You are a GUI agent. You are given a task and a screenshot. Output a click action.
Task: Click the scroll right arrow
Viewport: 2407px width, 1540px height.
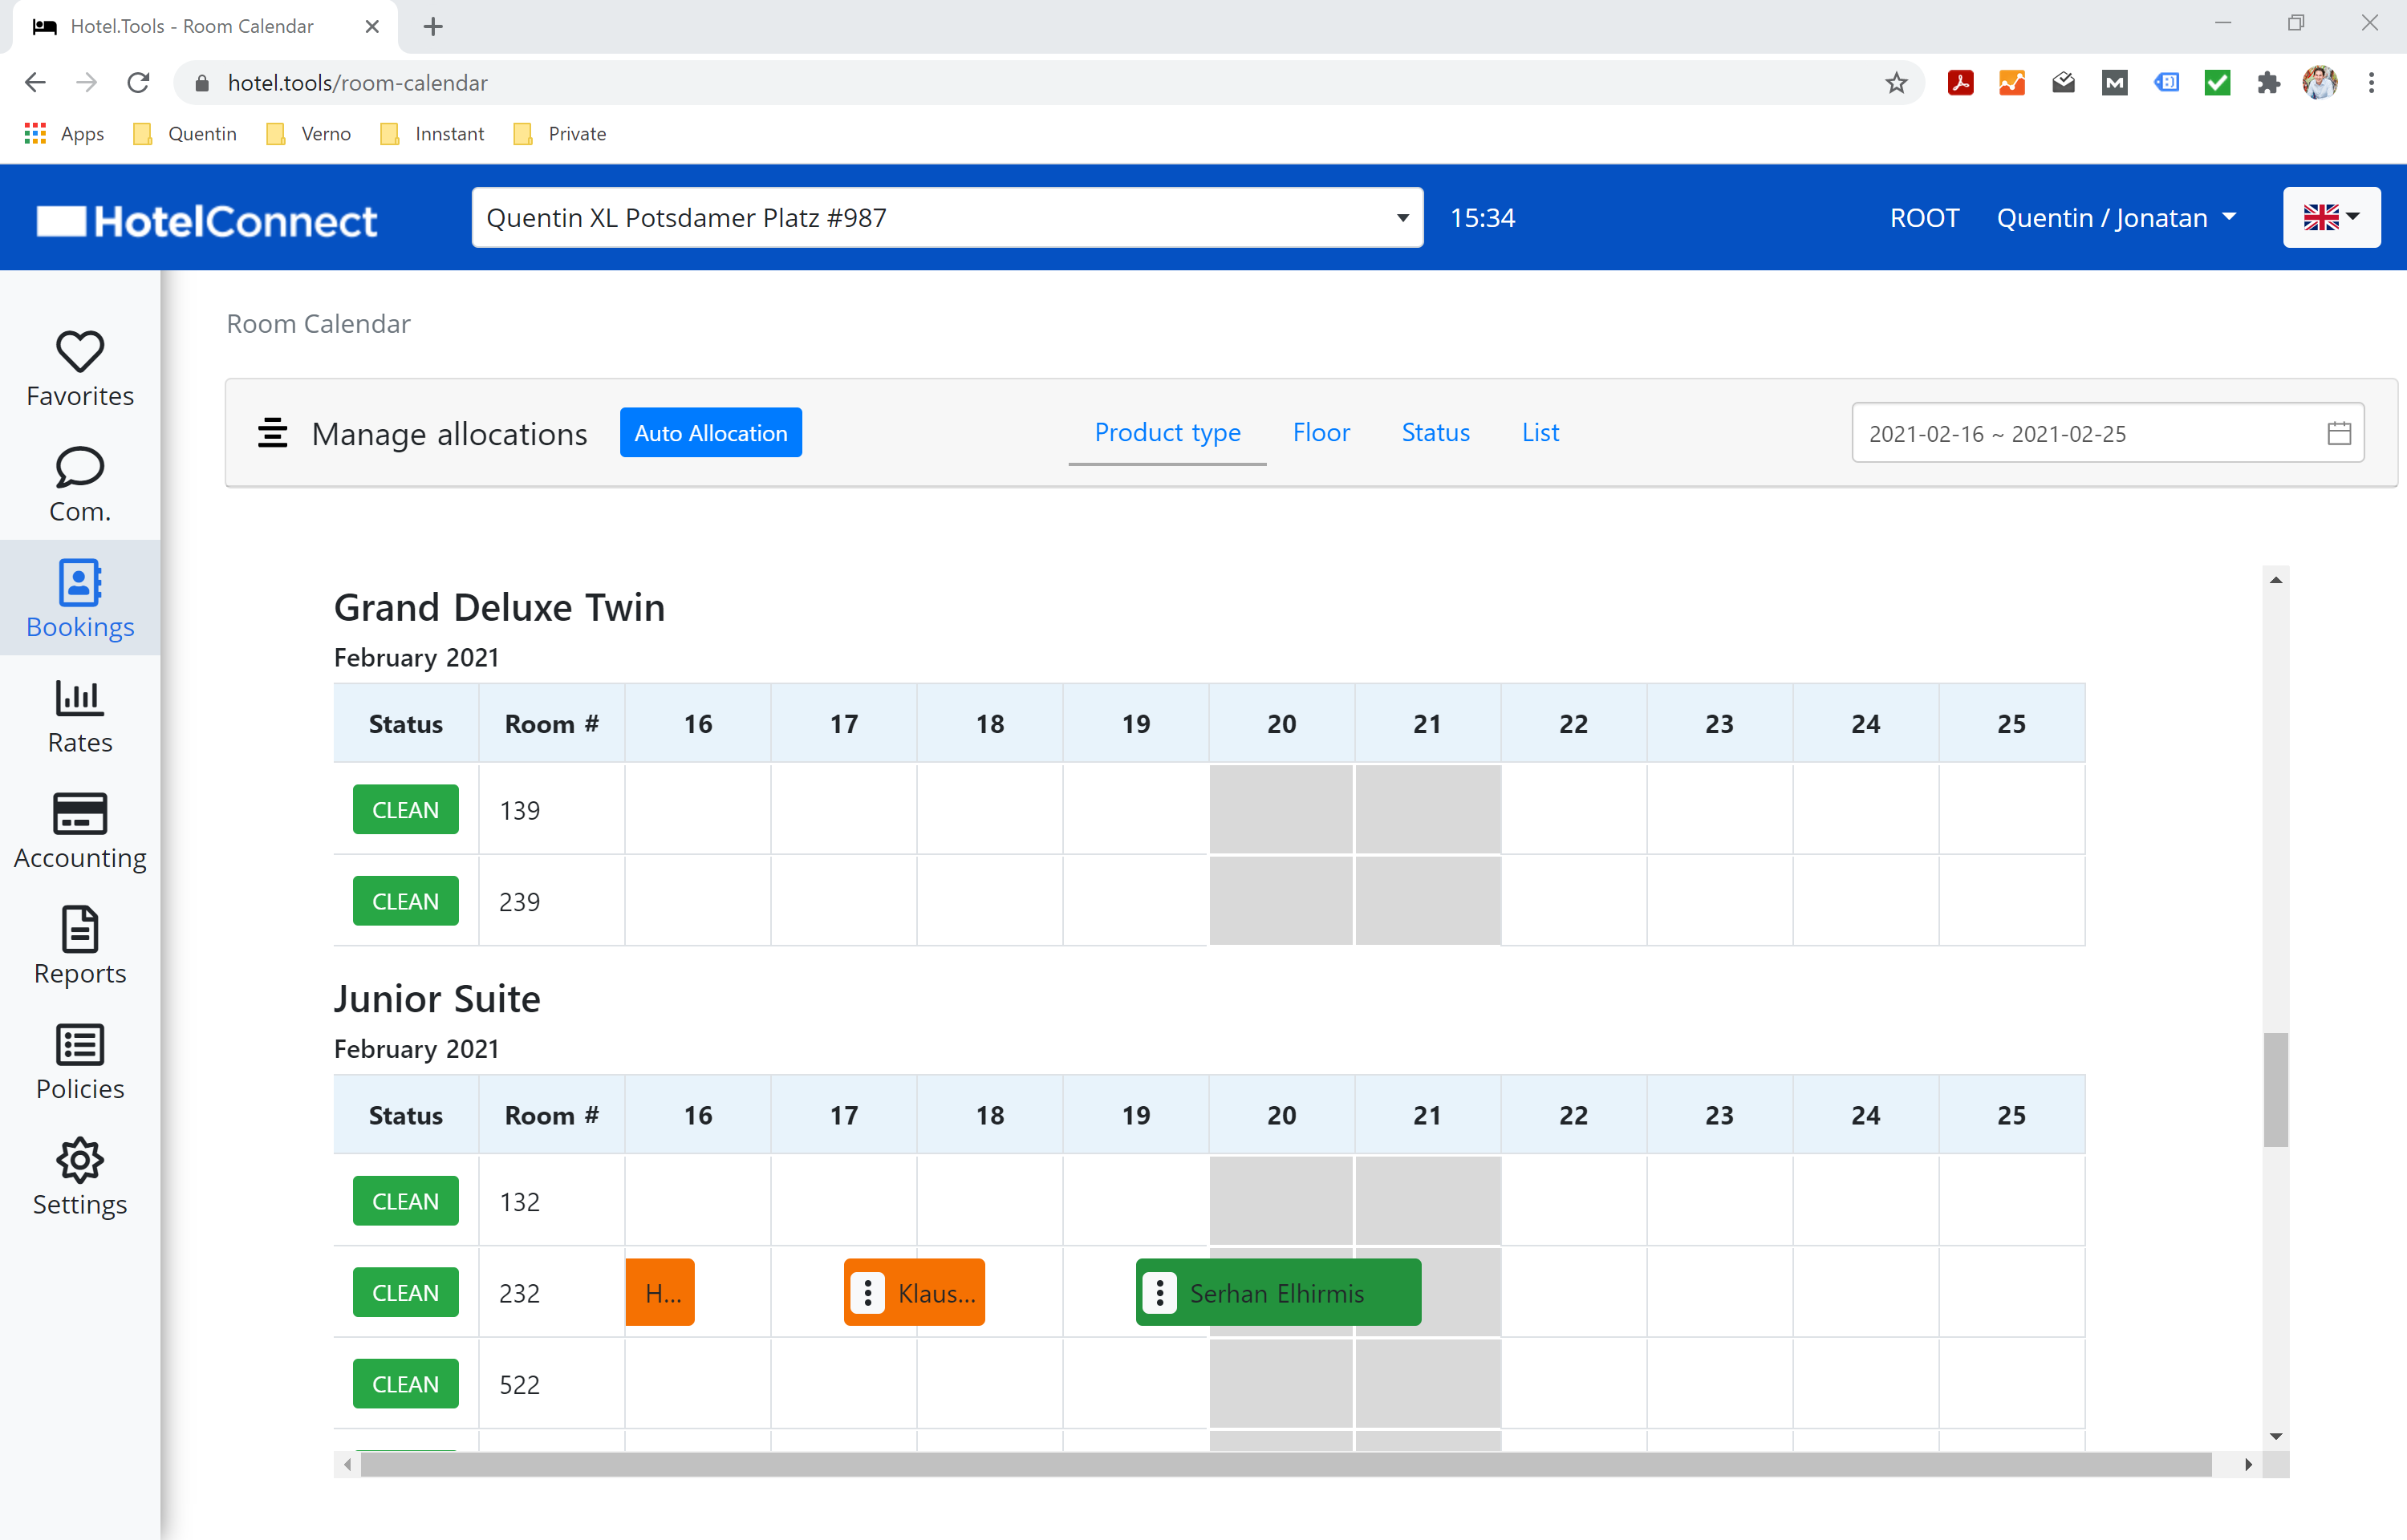[2248, 1465]
